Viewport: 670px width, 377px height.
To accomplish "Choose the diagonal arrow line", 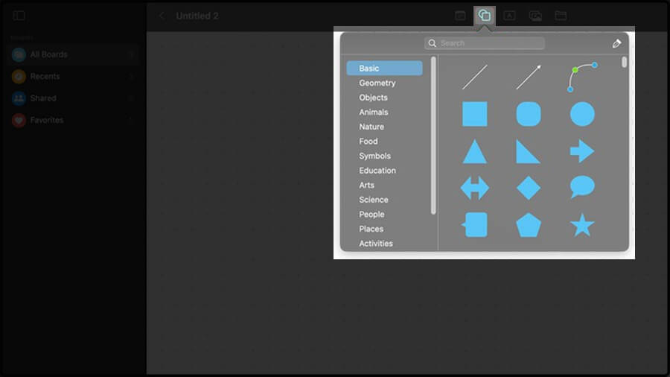I will pos(529,77).
